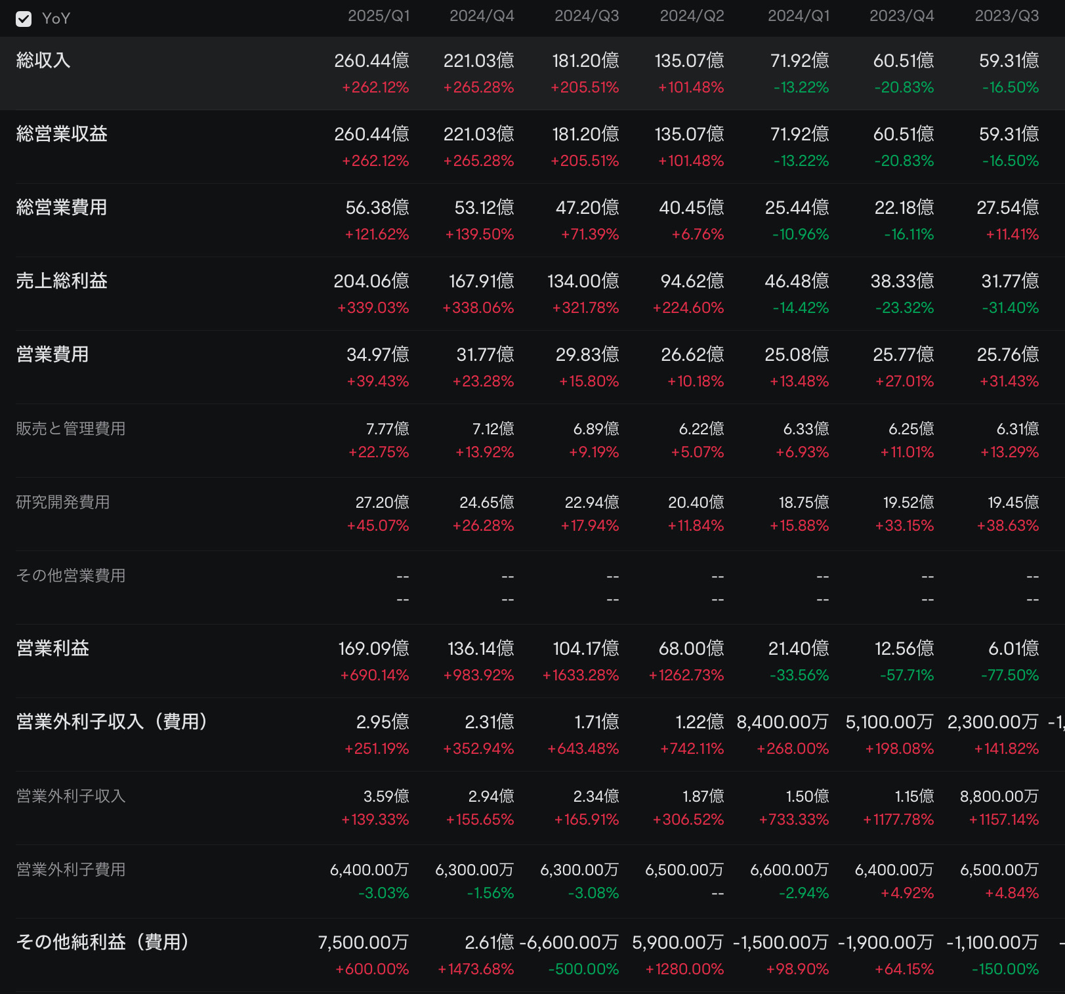Uncheck the YoY checkbox

tap(24, 19)
